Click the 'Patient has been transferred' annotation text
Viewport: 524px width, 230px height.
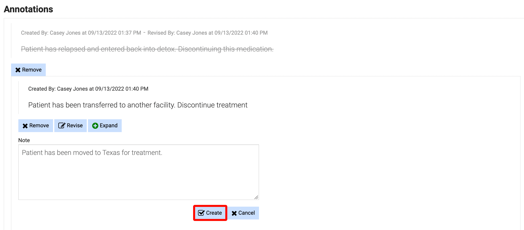pos(138,105)
